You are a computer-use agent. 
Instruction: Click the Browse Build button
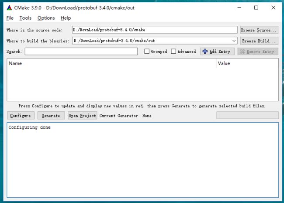coord(259,41)
